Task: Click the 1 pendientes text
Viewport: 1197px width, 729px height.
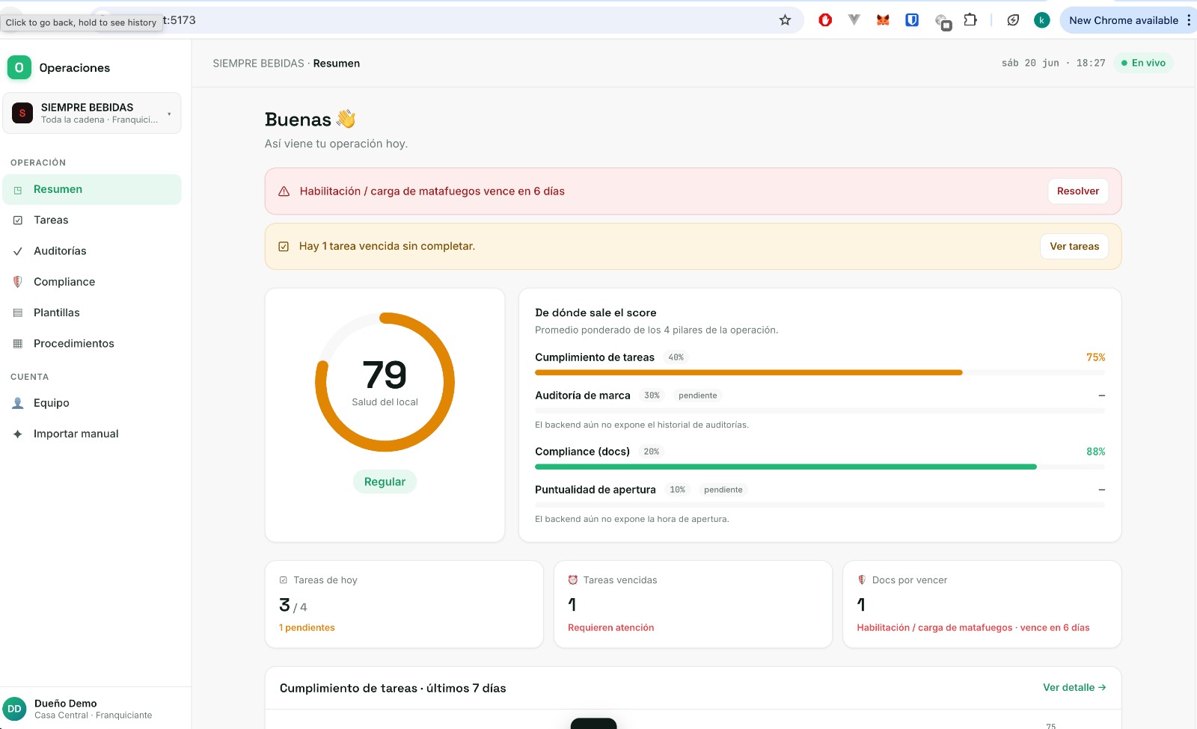Action: click(x=307, y=628)
